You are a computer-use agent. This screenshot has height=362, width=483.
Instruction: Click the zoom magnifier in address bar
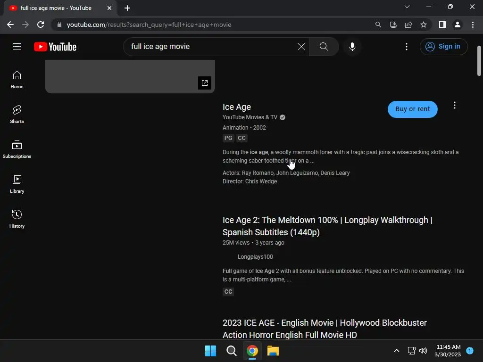[378, 25]
